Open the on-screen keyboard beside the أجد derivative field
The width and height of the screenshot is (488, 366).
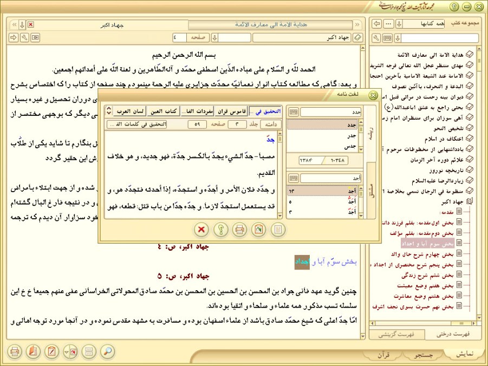click(x=293, y=178)
